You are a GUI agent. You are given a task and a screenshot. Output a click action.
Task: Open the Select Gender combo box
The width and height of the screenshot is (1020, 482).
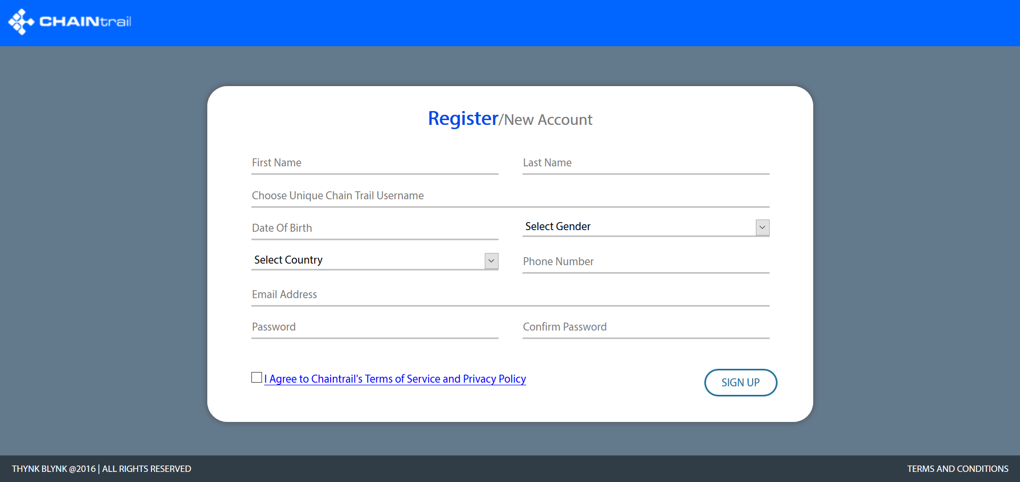coord(638,227)
